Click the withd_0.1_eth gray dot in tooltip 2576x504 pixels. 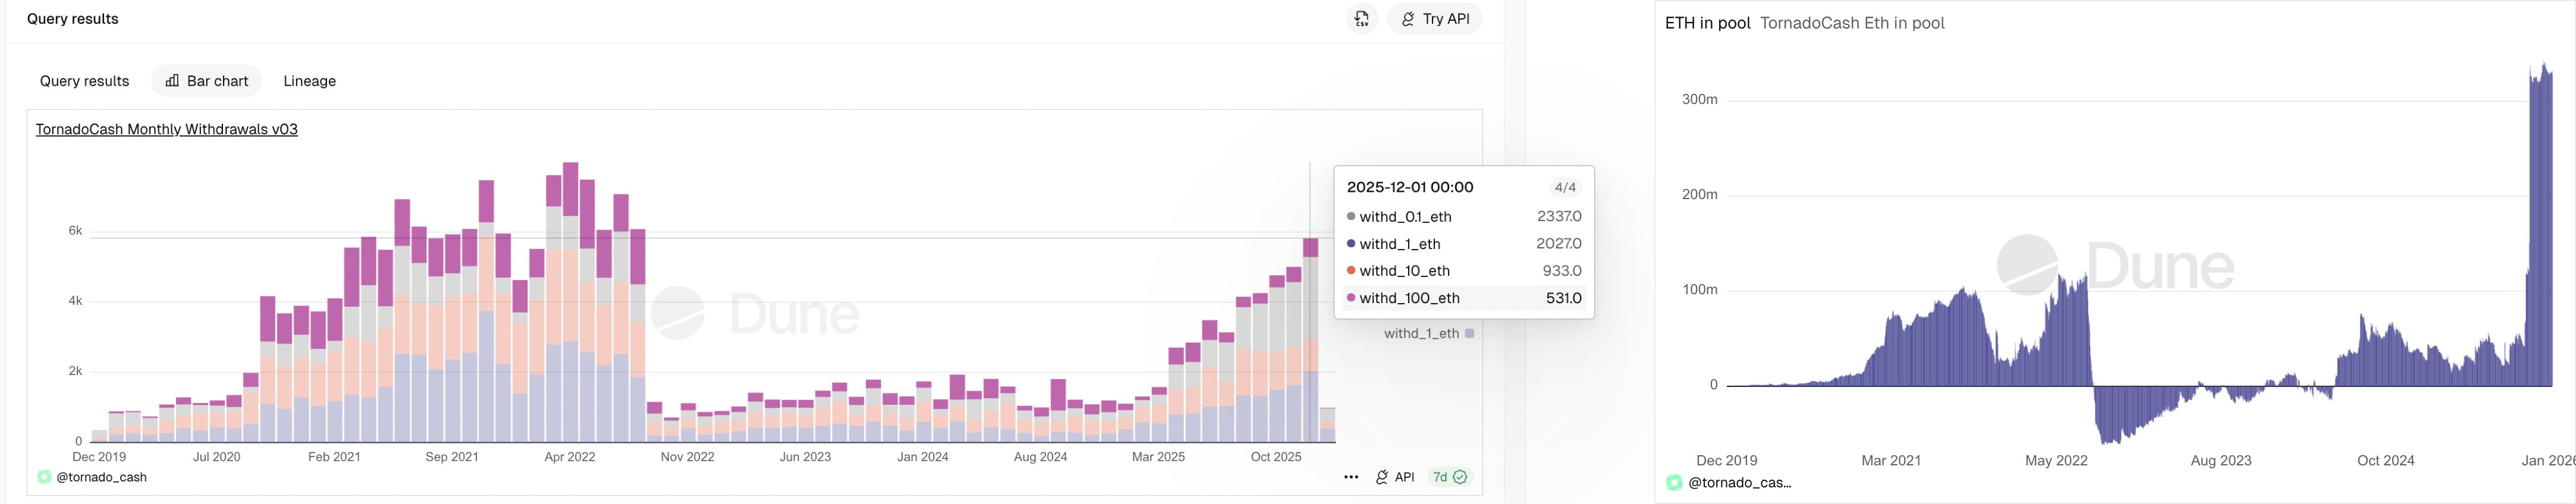[x=1351, y=216]
